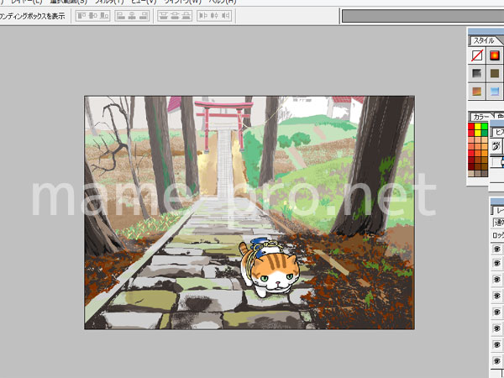Hide the topmost layer via eye icon
Image resolution: width=504 pixels, height=378 pixels.
click(497, 249)
